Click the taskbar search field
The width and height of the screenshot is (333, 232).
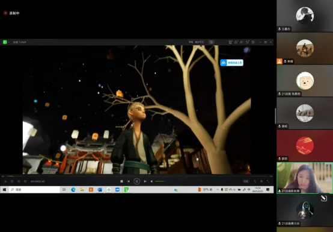tap(35, 190)
